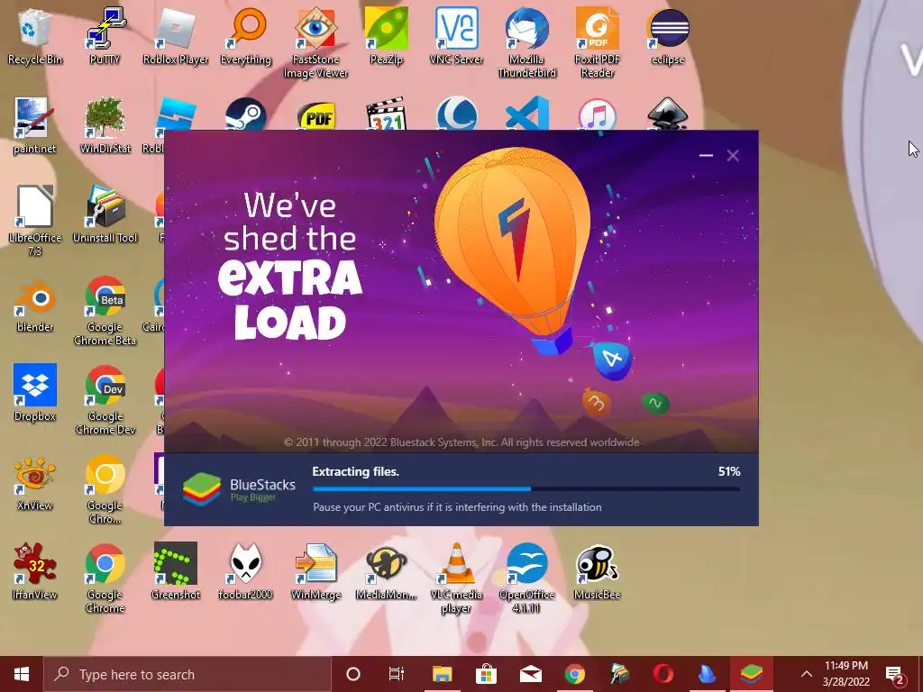Screen dimensions: 923x692
Task: Open Google Chrome Beta shortcut
Action: tap(105, 310)
